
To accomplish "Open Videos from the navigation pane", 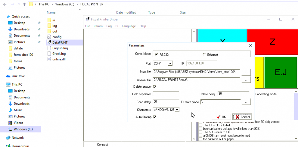I will pyautogui.click(x=19, y=123).
